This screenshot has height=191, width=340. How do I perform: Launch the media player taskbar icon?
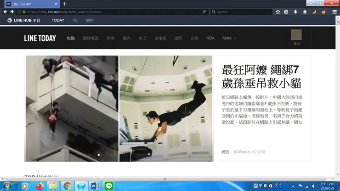point(25,186)
